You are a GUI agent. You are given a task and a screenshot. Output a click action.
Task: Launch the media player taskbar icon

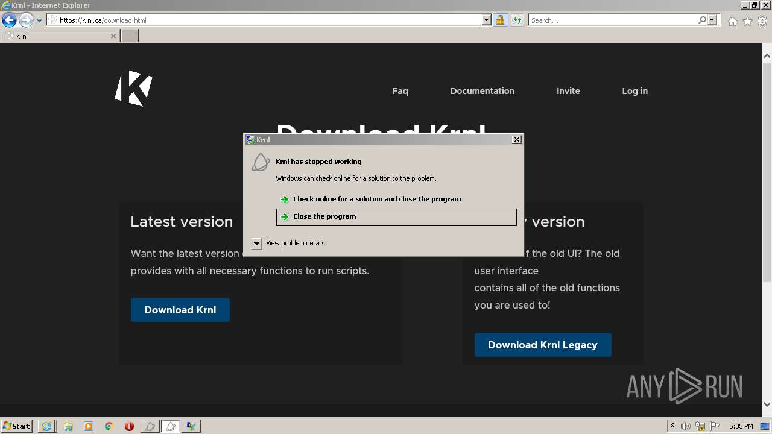pyautogui.click(x=89, y=426)
